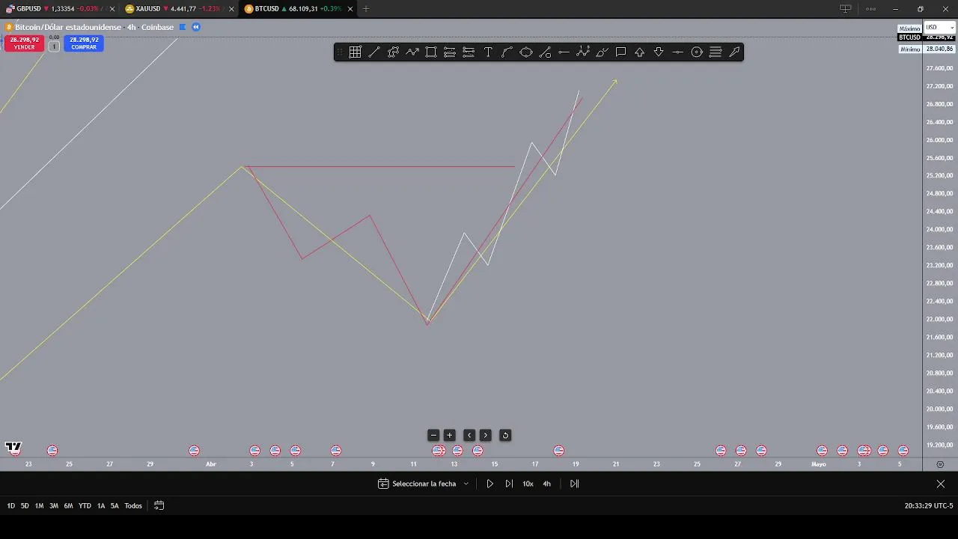The height and width of the screenshot is (539, 958).
Task: Open chart time axis settings gear
Action: [941, 464]
